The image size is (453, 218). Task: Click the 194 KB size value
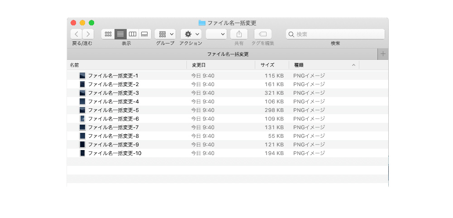tap(274, 153)
